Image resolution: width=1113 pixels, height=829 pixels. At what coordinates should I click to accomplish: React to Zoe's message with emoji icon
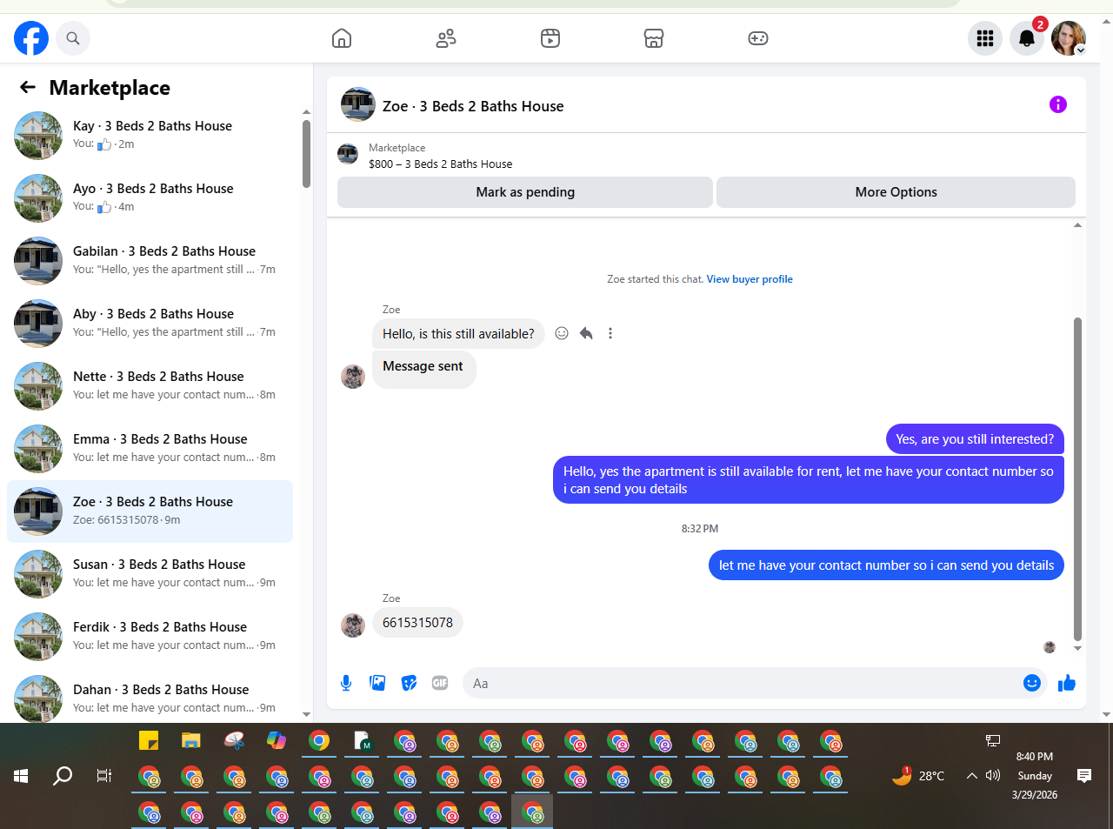click(562, 333)
